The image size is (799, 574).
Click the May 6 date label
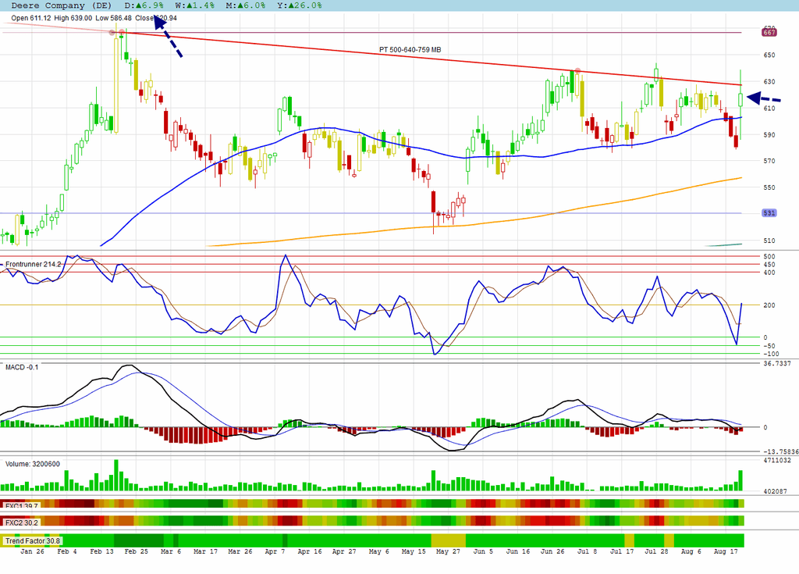(x=378, y=551)
